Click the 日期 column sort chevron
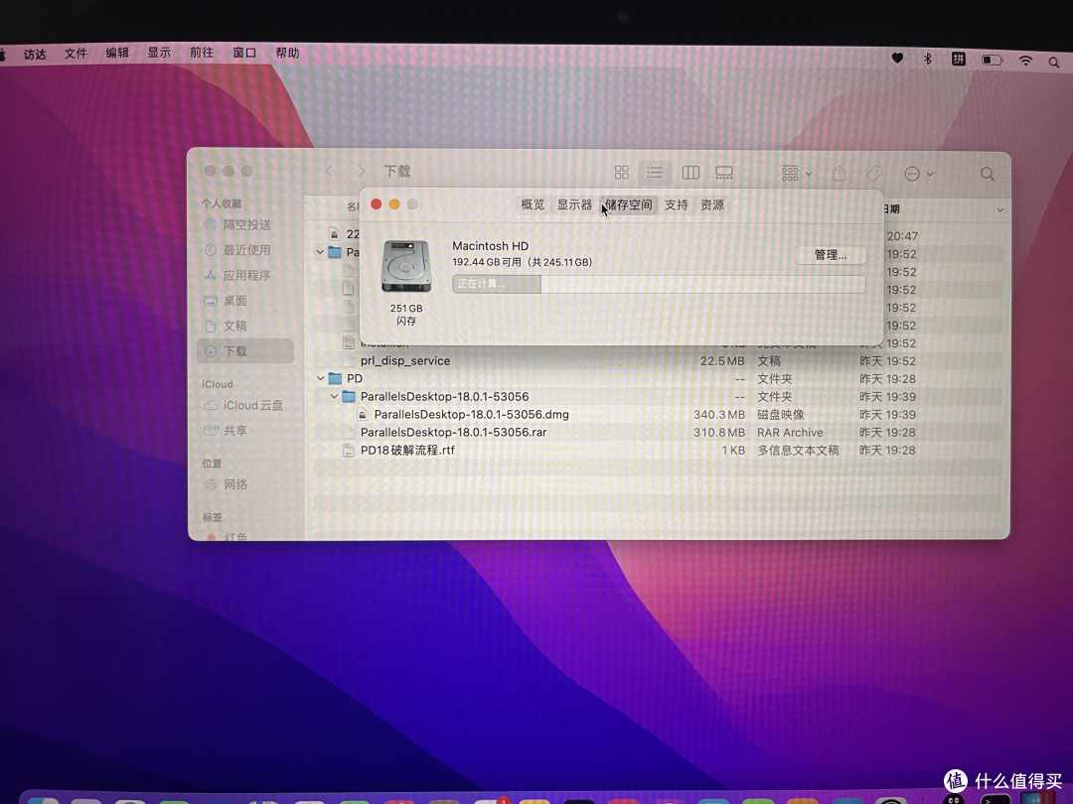Viewport: 1073px width, 804px height. click(x=999, y=209)
